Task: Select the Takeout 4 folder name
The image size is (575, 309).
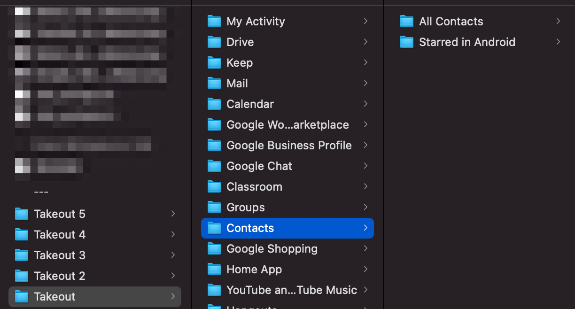Action: tap(60, 235)
